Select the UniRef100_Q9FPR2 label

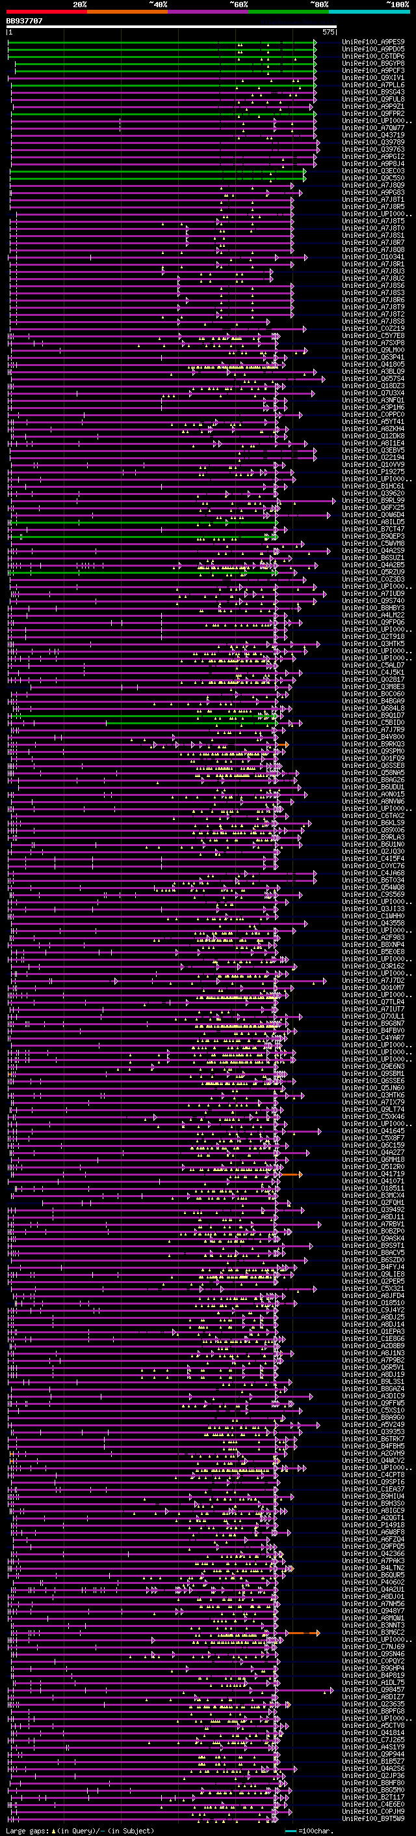tap(373, 113)
